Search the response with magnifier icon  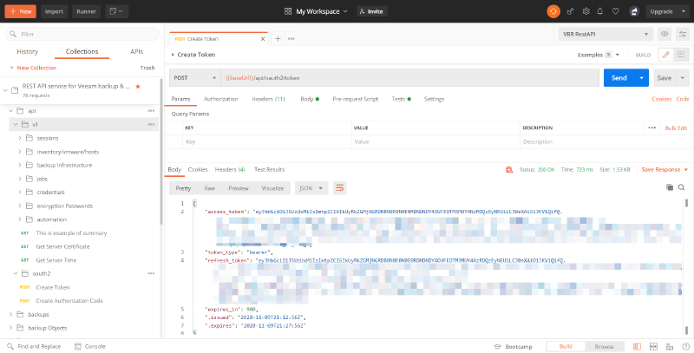tap(682, 187)
